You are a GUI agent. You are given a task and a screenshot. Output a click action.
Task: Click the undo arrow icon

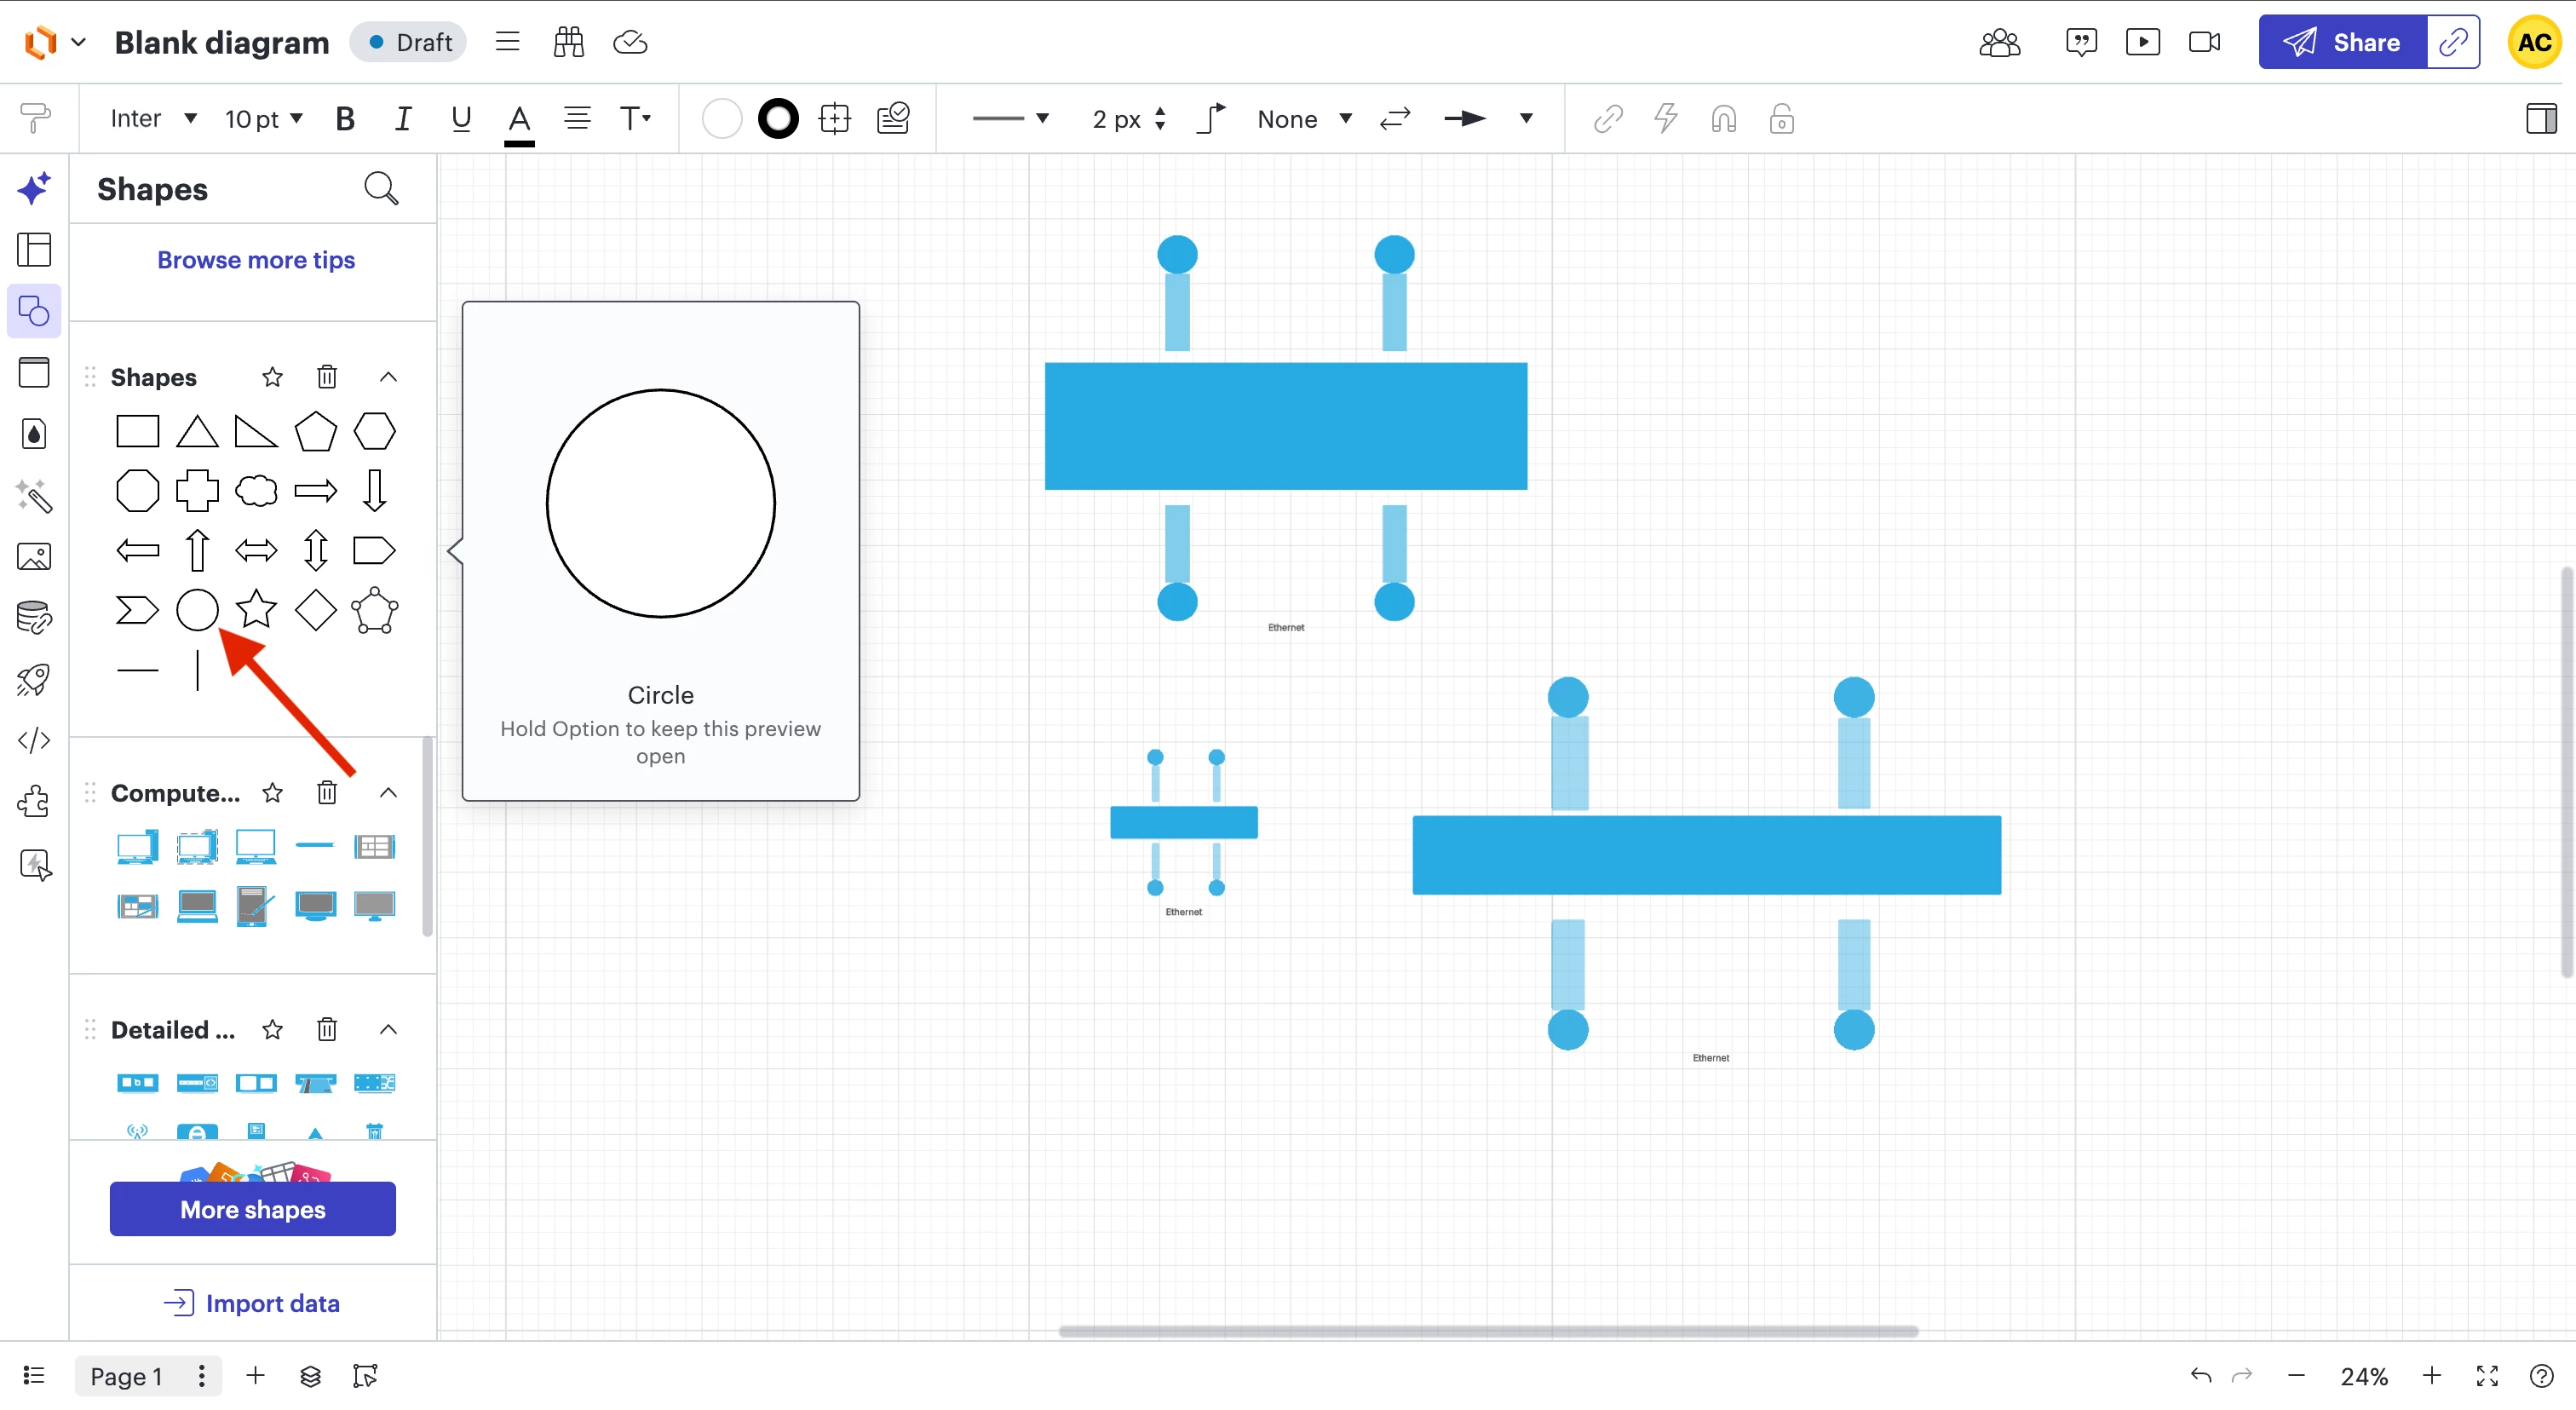click(2200, 1376)
